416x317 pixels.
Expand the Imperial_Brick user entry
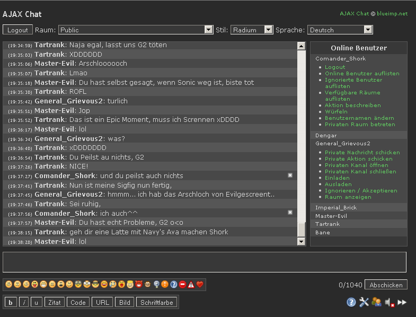(x=336, y=207)
